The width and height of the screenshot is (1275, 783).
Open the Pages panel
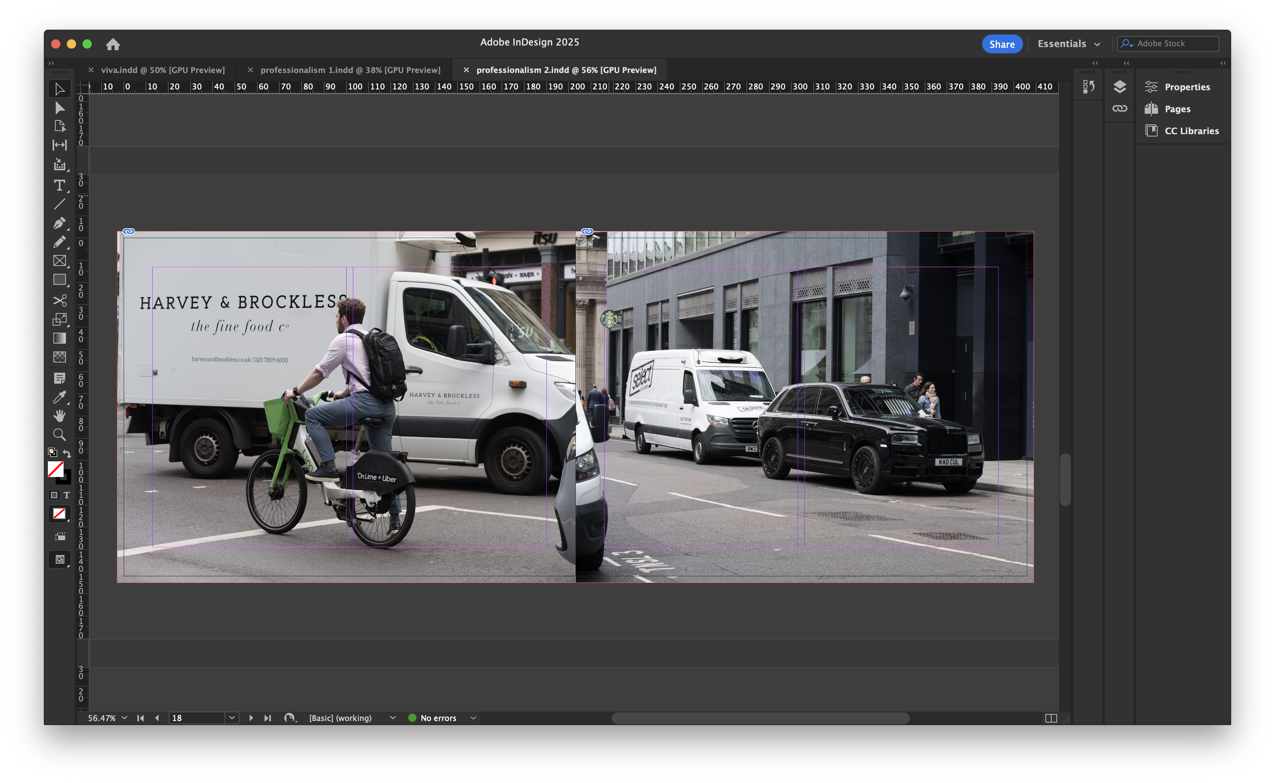pyautogui.click(x=1167, y=109)
